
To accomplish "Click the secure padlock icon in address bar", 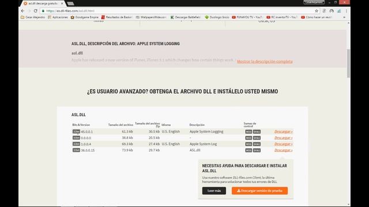I will (43, 11).
